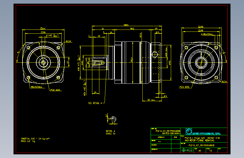Select the 98.5 body length dimension
Viewport: 244px width, 158px height.
132,29
